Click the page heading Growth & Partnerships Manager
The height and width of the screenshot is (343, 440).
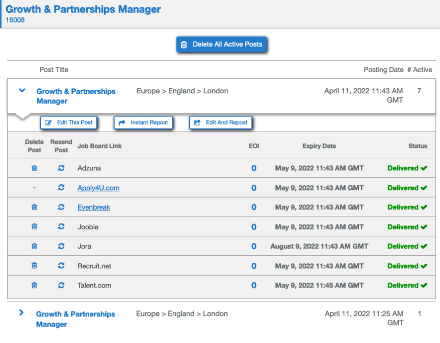(83, 9)
